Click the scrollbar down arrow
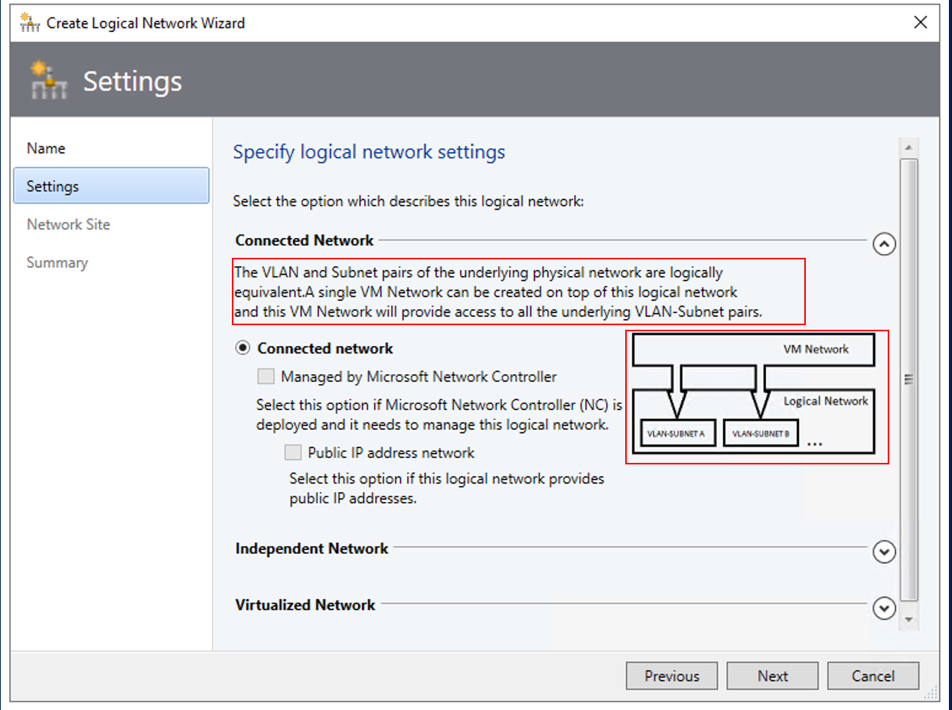952x710 pixels. (908, 618)
